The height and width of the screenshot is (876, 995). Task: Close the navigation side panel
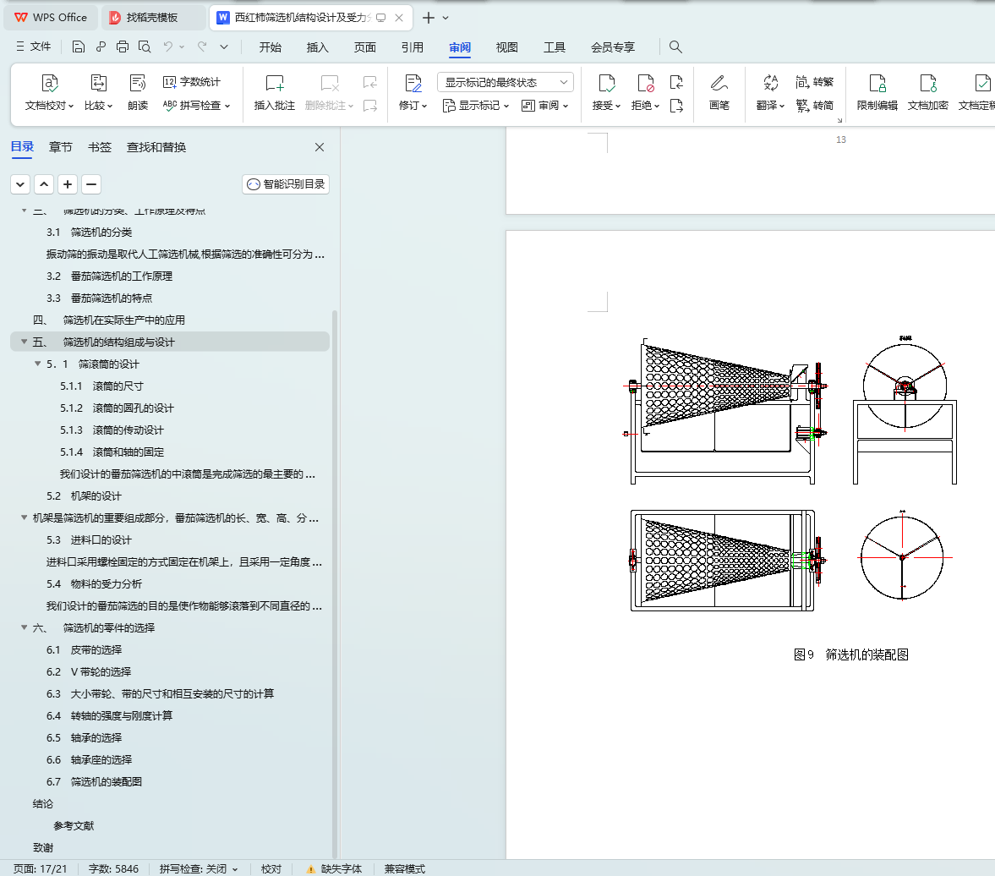[x=320, y=147]
